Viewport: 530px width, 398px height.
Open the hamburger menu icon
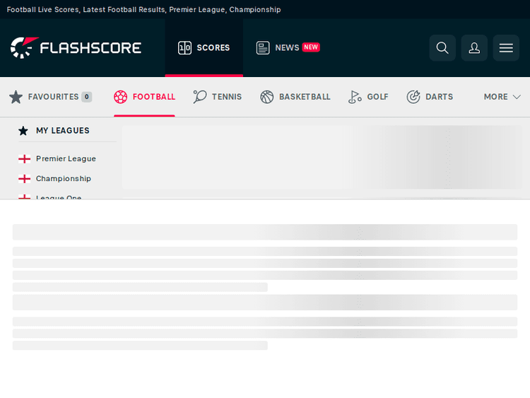506,47
